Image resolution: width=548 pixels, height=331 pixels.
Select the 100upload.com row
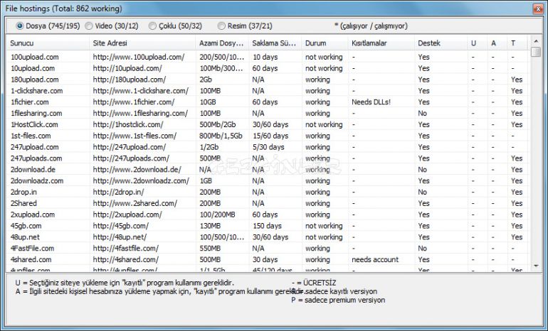[x=268, y=57]
